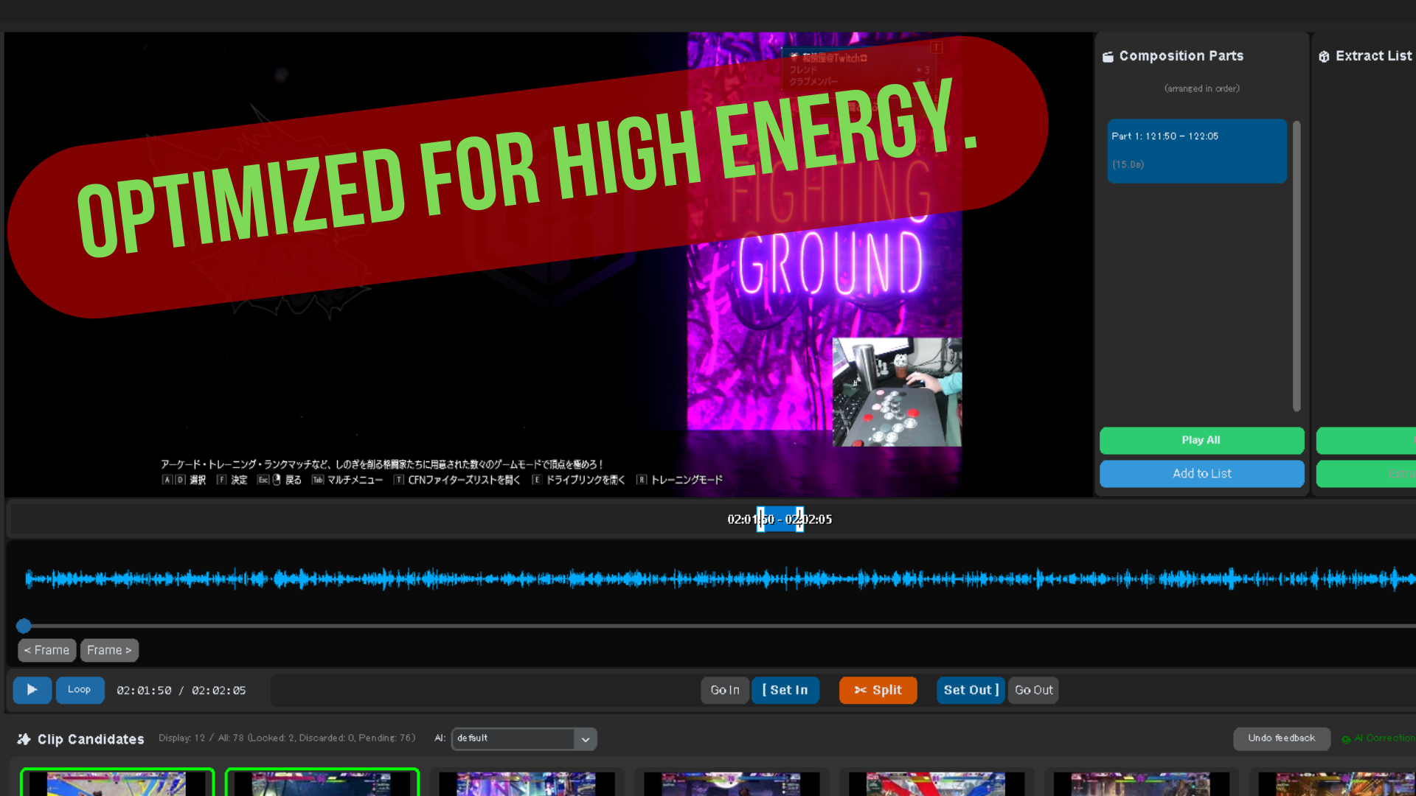Set the Out point
The height and width of the screenshot is (796, 1416).
pyautogui.click(x=970, y=690)
